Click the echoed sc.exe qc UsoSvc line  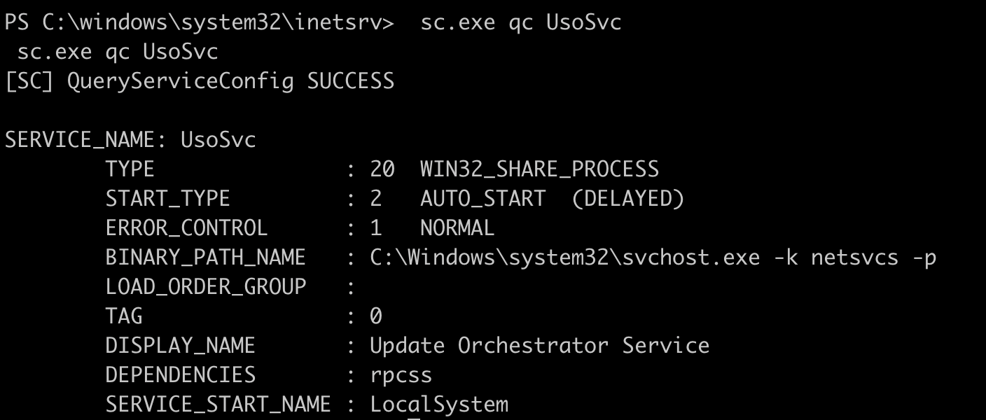click(x=118, y=52)
